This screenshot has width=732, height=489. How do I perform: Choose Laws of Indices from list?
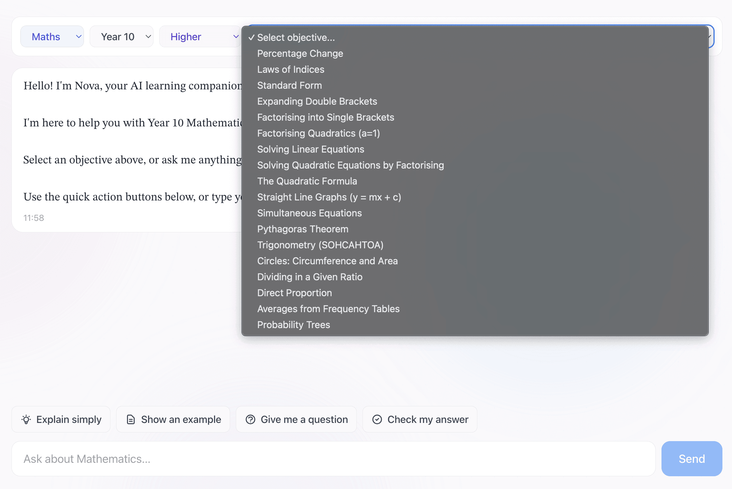click(x=290, y=70)
